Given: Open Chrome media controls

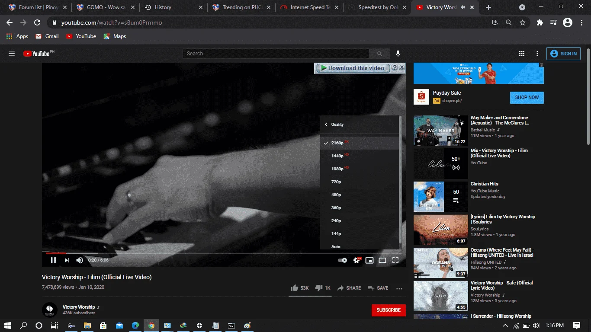Looking at the screenshot, I should click(x=553, y=22).
